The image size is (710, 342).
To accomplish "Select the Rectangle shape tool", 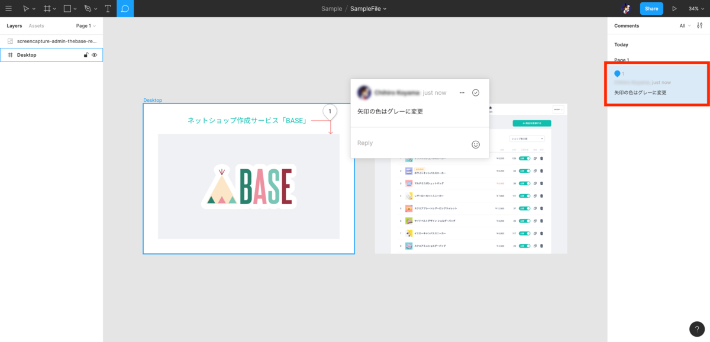I will point(67,8).
